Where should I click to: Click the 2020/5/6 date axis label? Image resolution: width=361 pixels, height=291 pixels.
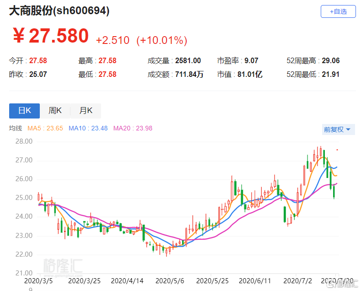click(170, 281)
